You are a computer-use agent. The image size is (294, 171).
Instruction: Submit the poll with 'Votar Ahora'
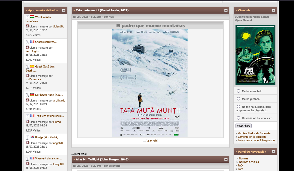click(243, 126)
